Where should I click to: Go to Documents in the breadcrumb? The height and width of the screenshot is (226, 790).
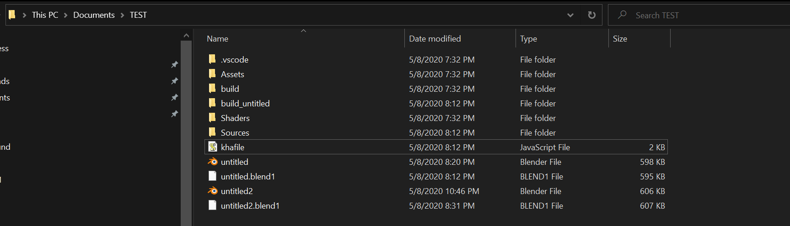[x=94, y=15]
